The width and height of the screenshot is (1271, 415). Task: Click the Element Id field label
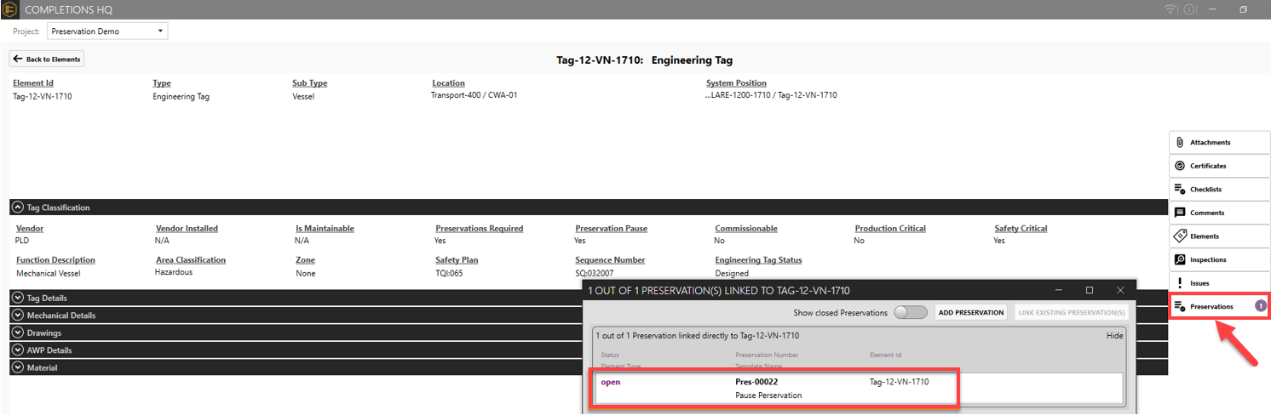(x=33, y=83)
